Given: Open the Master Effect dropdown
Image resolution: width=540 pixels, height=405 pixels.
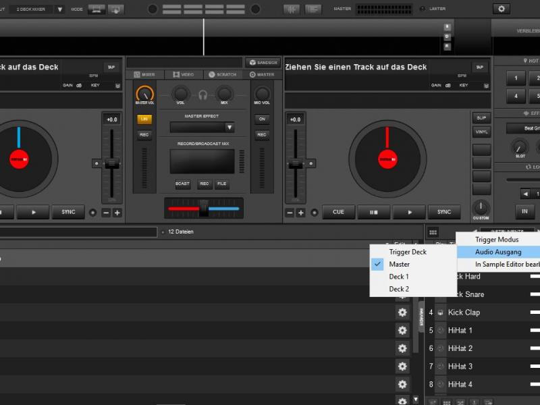Looking at the screenshot, I should click(x=202, y=127).
